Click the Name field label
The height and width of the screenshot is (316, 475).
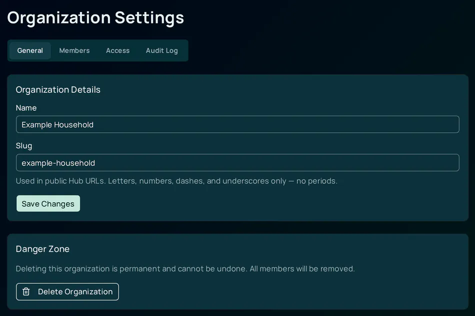pos(26,108)
